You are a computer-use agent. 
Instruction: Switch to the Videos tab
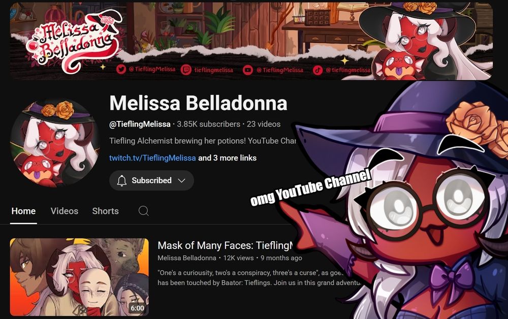click(65, 211)
